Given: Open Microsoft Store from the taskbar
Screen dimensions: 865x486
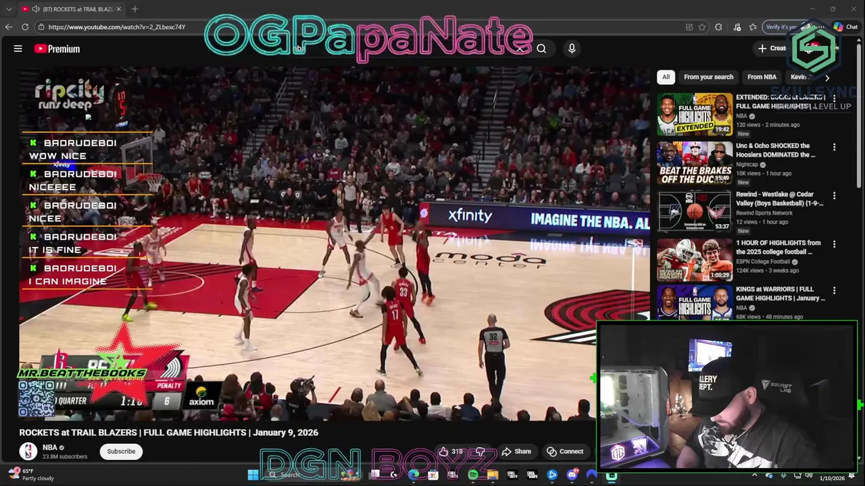Looking at the screenshot, I should pos(433,475).
